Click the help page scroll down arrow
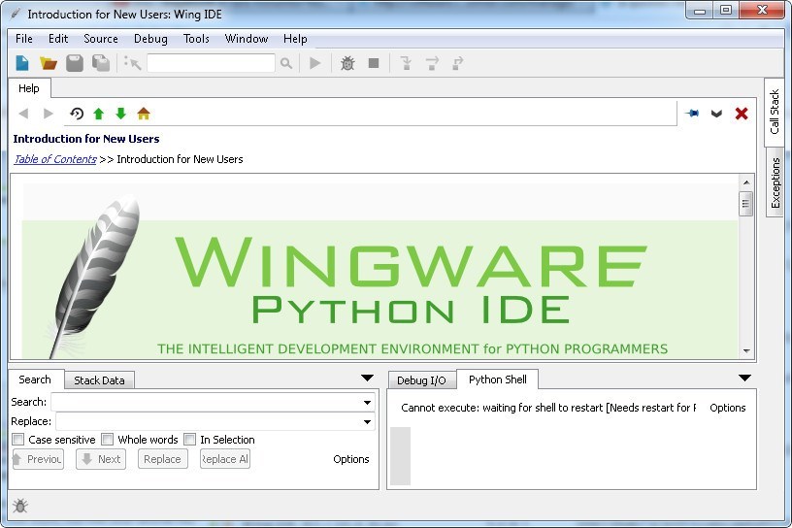The image size is (792, 528). 746,350
